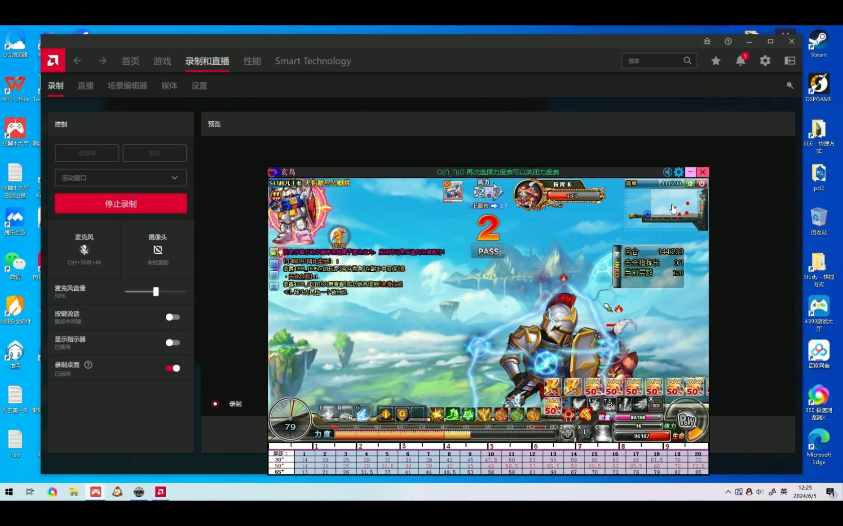Open the Smart Technology tab
The width and height of the screenshot is (843, 526).
(x=313, y=61)
